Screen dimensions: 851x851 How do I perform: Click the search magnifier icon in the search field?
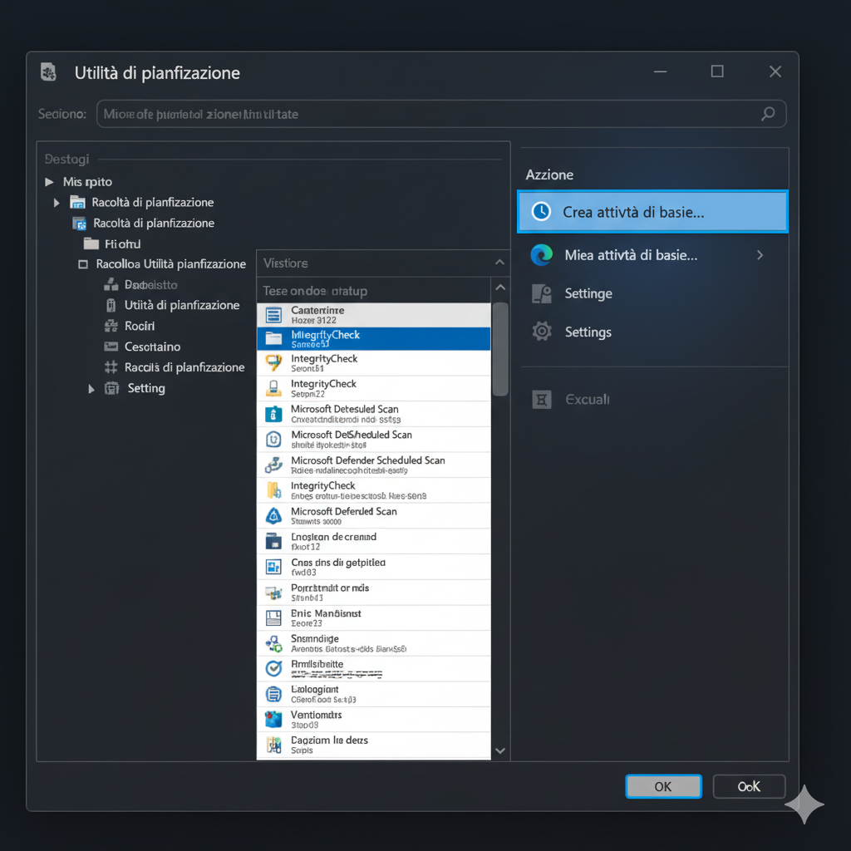(768, 114)
